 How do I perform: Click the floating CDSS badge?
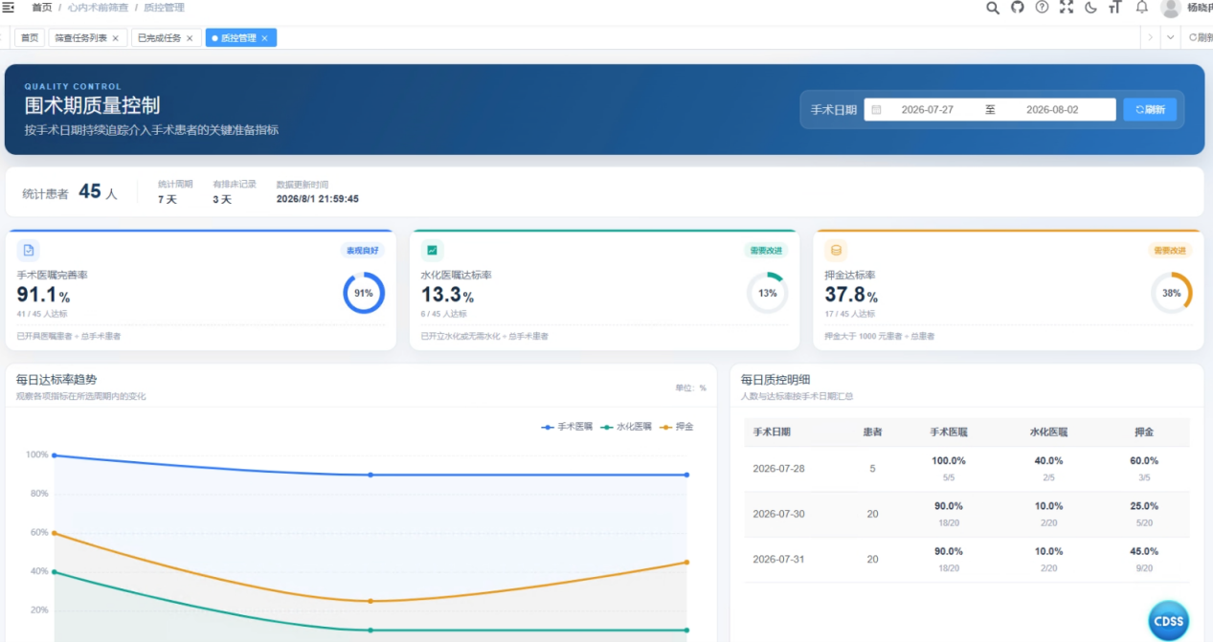coord(1168,620)
